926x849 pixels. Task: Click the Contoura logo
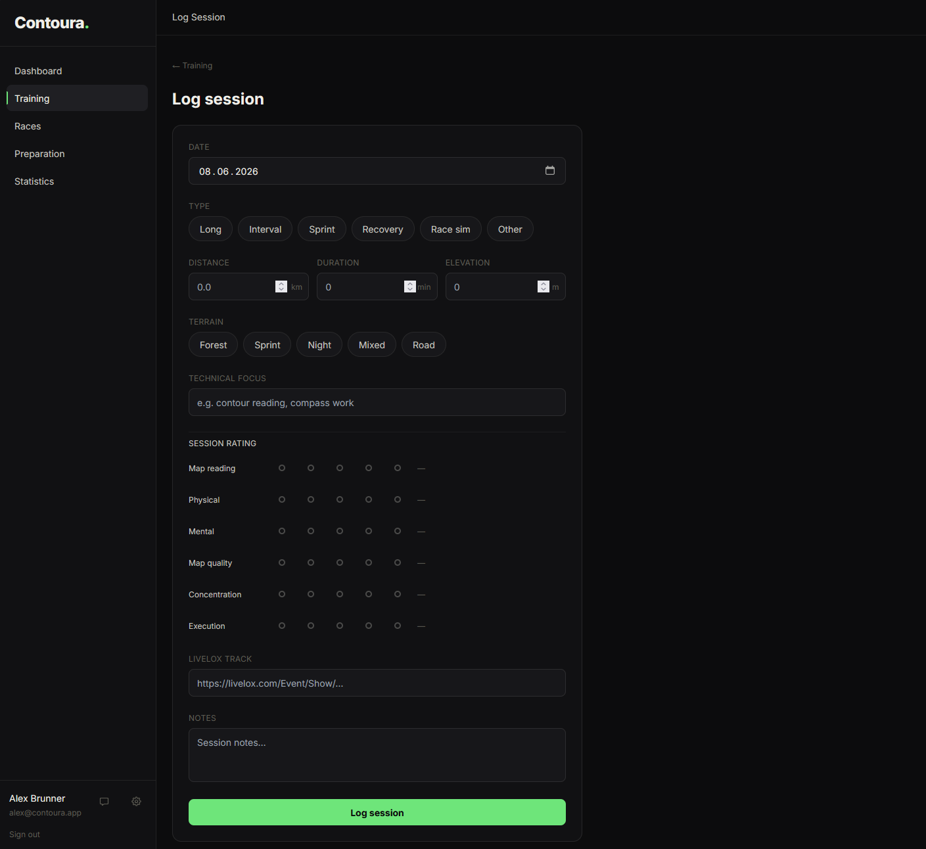51,23
